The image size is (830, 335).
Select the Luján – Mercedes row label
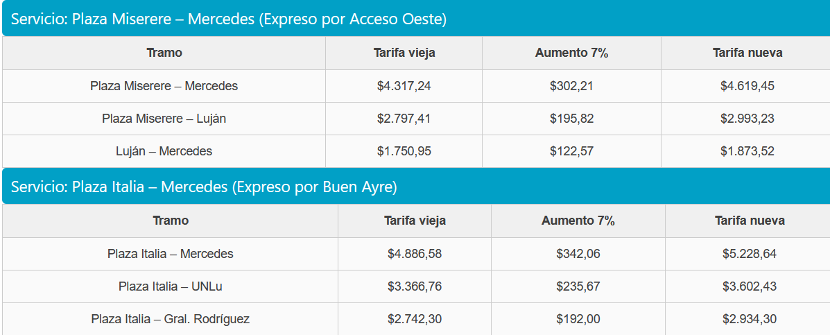[x=164, y=151]
